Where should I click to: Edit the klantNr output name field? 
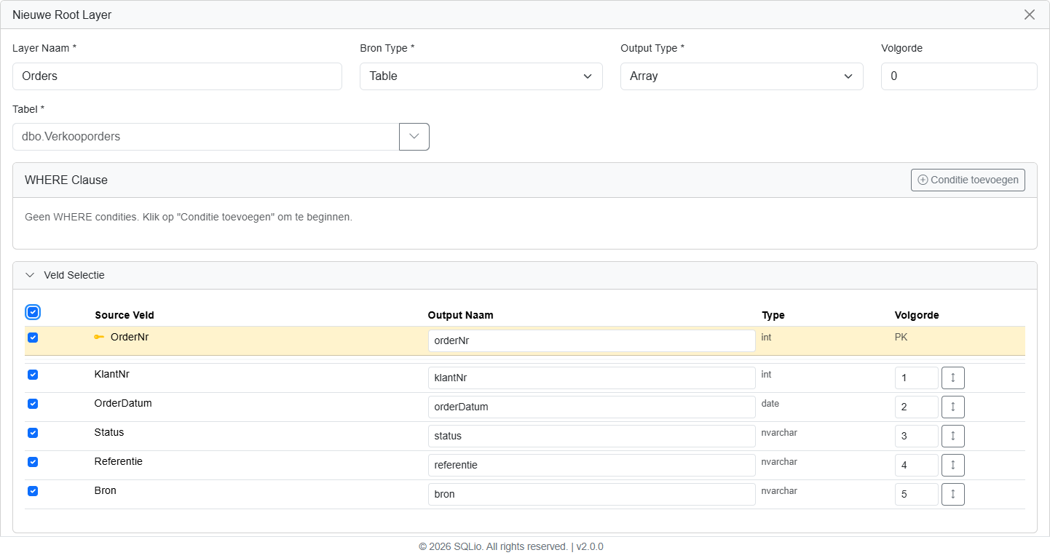click(591, 378)
